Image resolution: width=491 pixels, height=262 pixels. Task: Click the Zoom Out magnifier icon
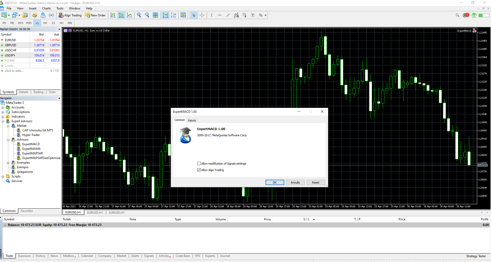click(147, 15)
